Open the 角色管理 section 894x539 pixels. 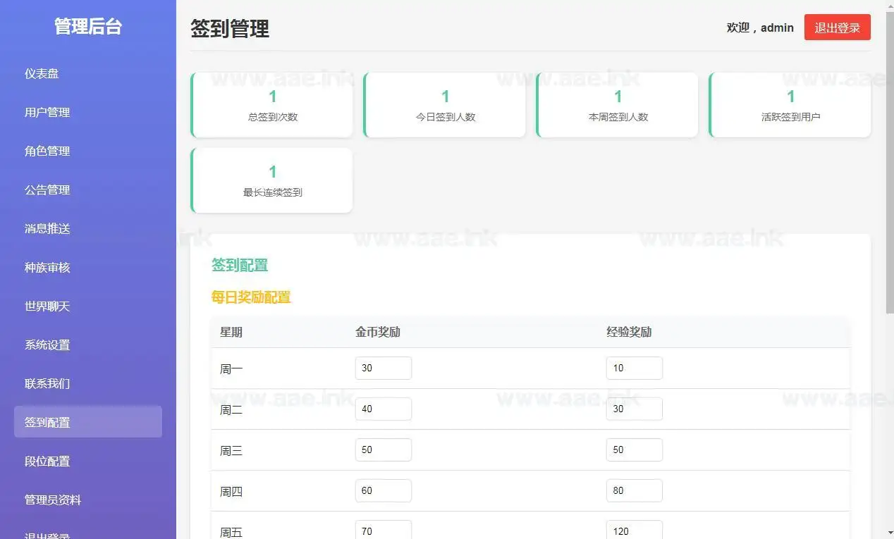coord(47,151)
